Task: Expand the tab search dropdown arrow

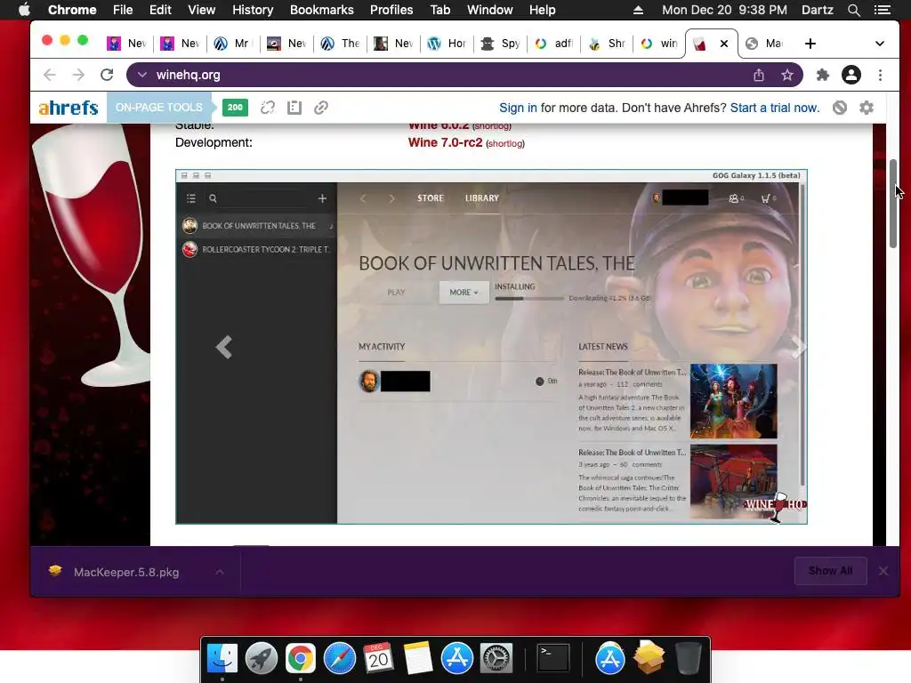Action: pos(880,44)
